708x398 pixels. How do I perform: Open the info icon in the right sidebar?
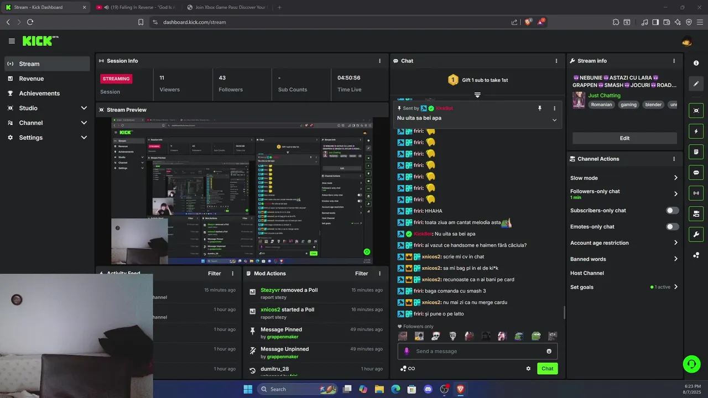point(696,63)
